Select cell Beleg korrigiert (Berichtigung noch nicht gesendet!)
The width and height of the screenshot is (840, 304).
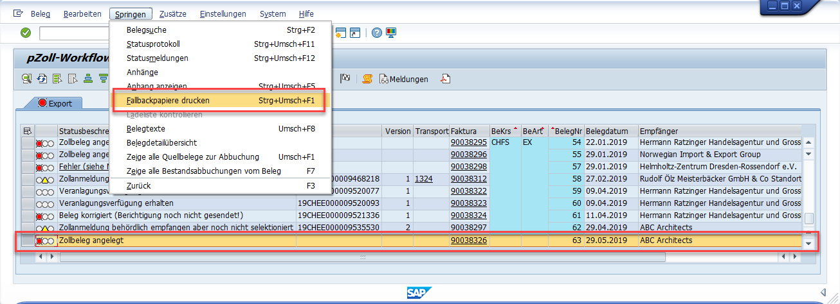pos(177,215)
